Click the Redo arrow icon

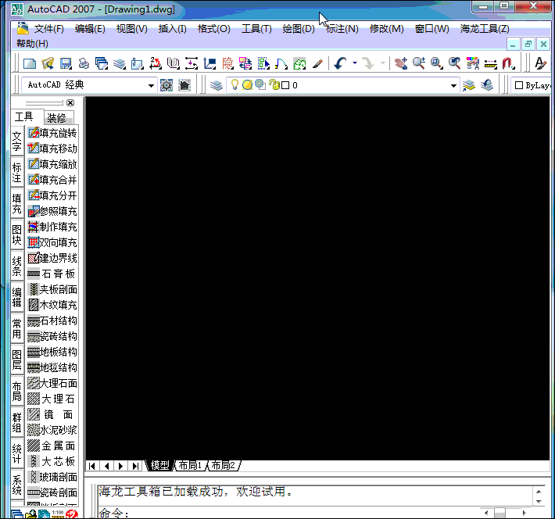(x=368, y=64)
